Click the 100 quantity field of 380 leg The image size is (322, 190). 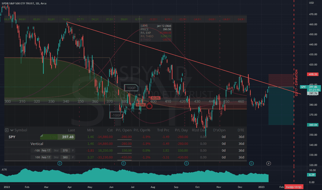(x=35, y=157)
